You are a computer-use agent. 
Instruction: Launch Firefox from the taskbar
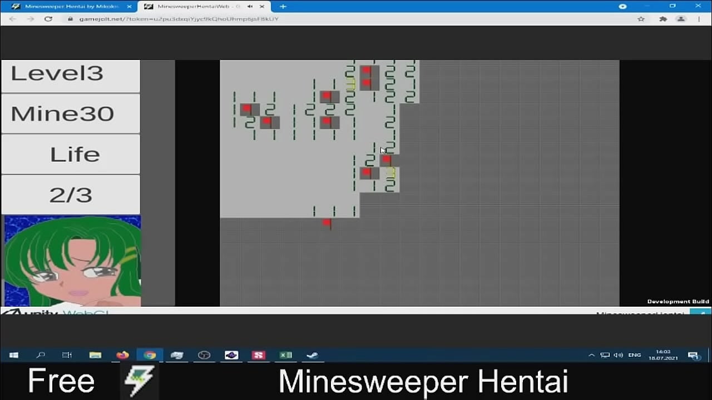(x=122, y=355)
